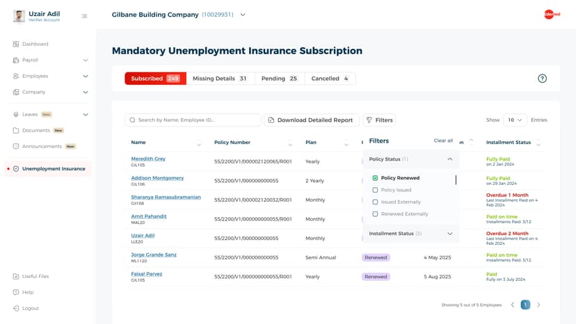Open Uzair Adil employee link in table

coord(143,236)
